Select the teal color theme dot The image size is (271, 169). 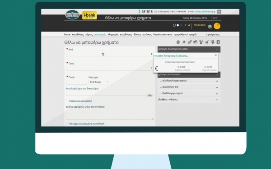pos(181,25)
